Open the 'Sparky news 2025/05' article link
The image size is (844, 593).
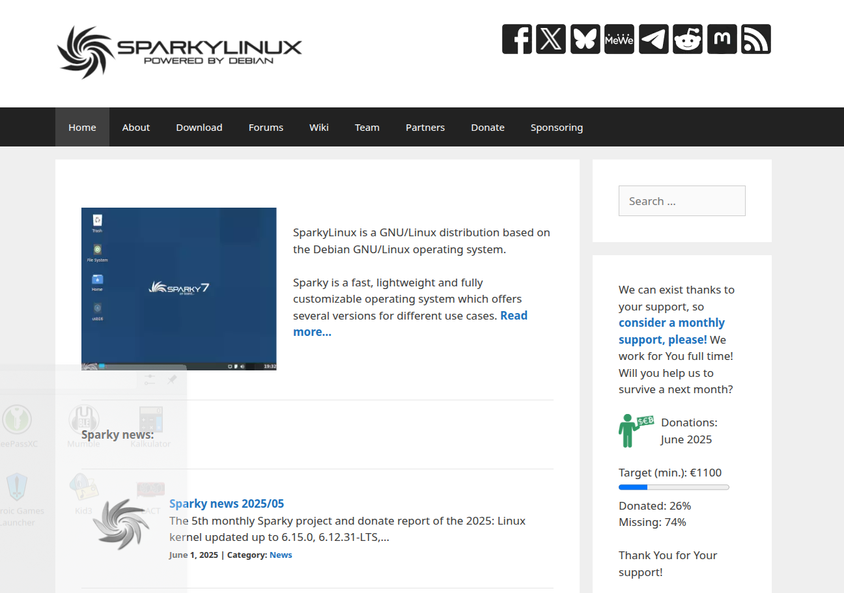click(x=227, y=503)
